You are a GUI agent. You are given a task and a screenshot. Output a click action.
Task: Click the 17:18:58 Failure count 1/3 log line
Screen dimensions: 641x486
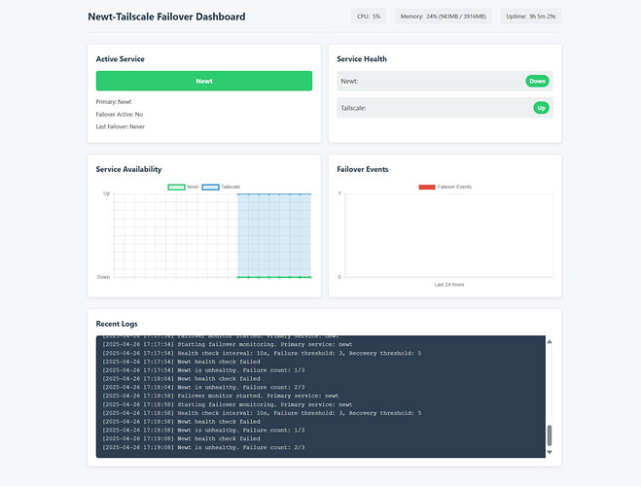(203, 430)
